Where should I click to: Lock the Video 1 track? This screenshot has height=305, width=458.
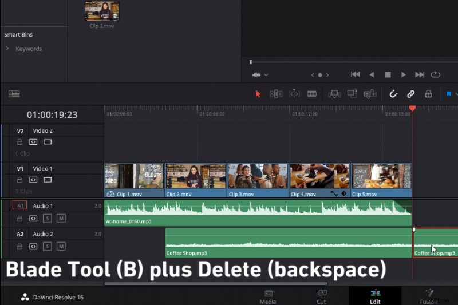(x=19, y=180)
